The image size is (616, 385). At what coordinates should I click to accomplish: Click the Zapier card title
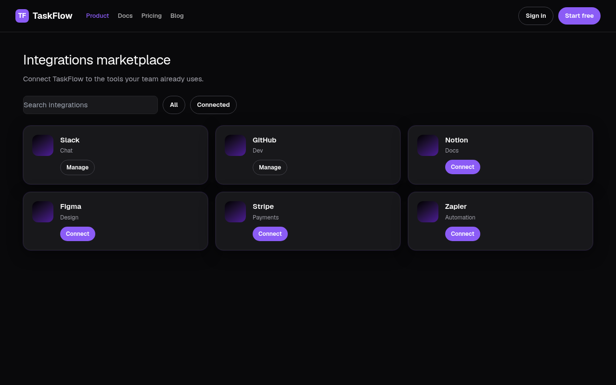tap(456, 206)
